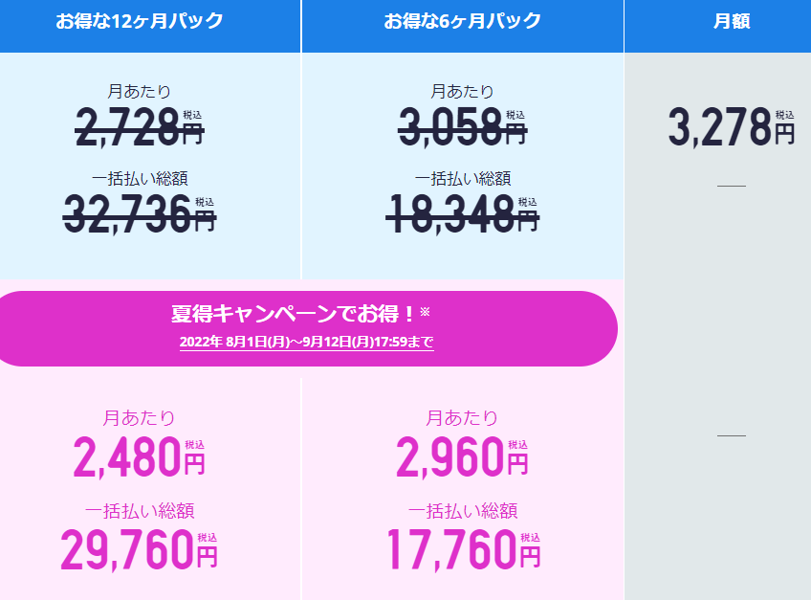The image size is (811, 600).
Task: Click the struck-through 2,728円 monthly price
Action: point(140,127)
